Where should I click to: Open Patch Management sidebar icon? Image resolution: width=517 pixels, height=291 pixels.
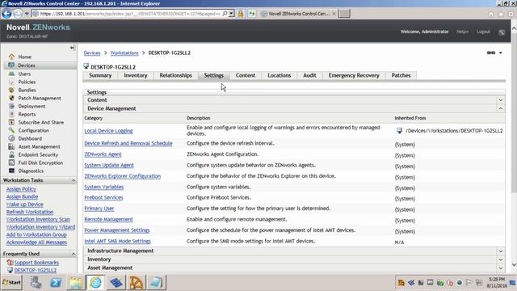[11, 98]
